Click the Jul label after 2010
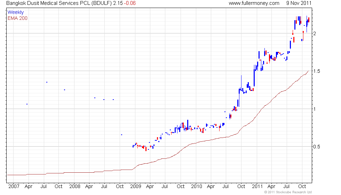The width and height of the screenshot is (341, 195). 225,186
